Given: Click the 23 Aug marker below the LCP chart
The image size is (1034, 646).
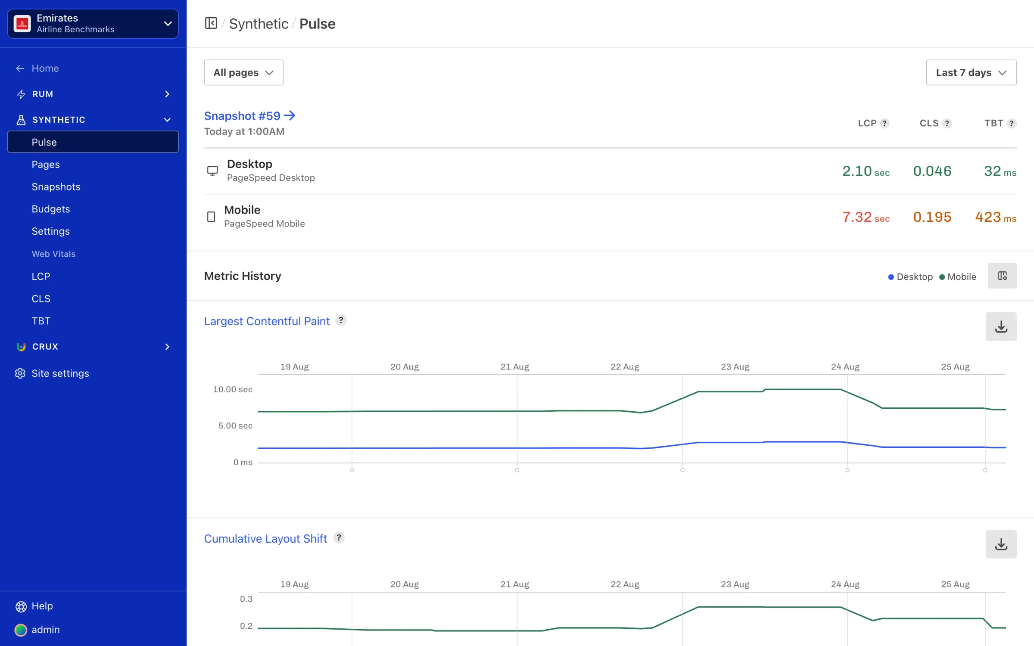Looking at the screenshot, I should (x=682, y=470).
